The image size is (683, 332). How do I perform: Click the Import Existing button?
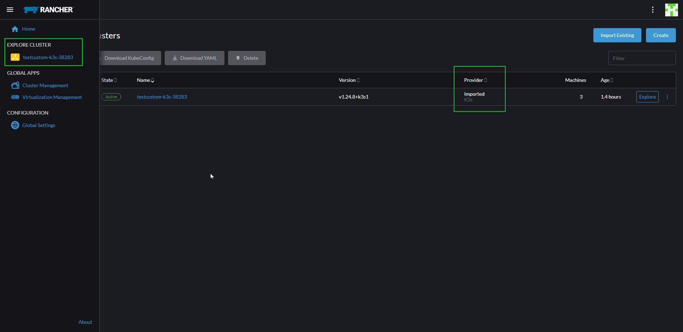[617, 35]
